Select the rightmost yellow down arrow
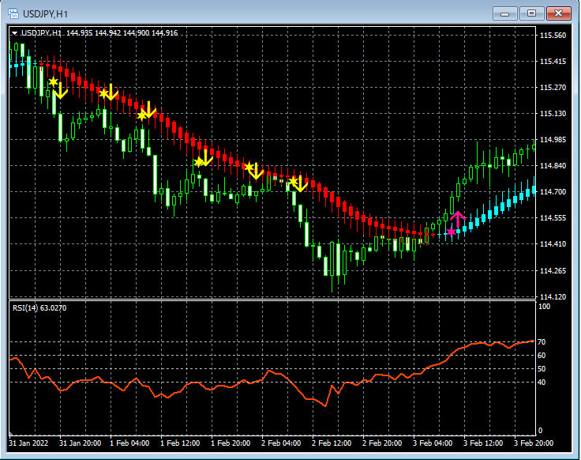 299,185
